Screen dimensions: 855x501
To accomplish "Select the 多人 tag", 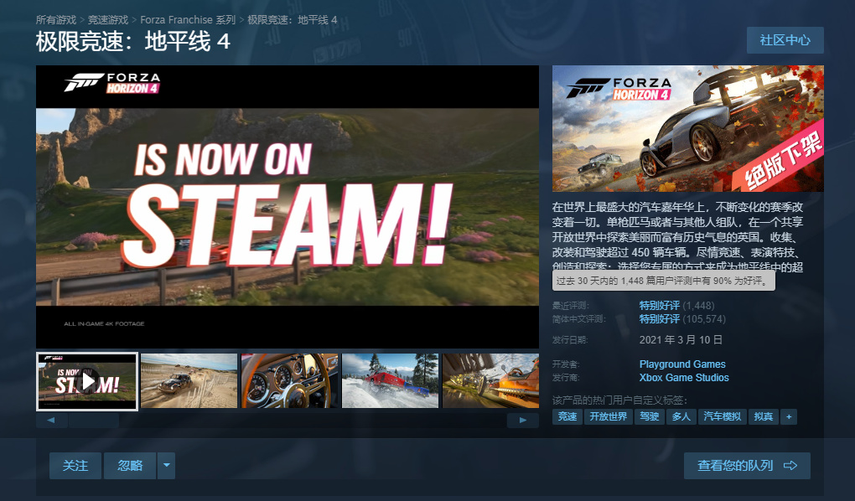I will point(681,417).
